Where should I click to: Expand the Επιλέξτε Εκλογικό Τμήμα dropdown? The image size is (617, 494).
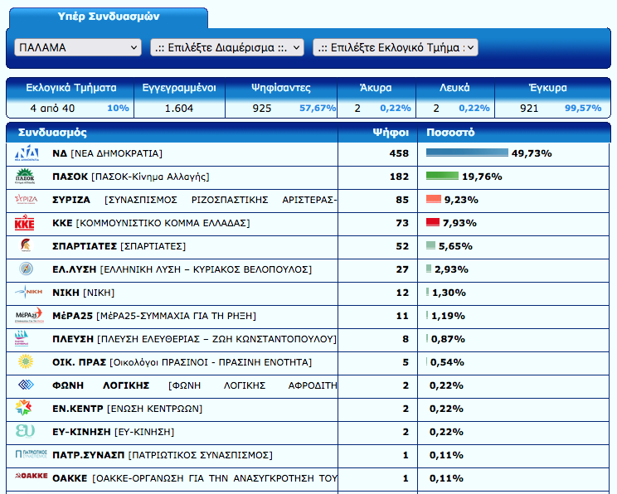395,48
